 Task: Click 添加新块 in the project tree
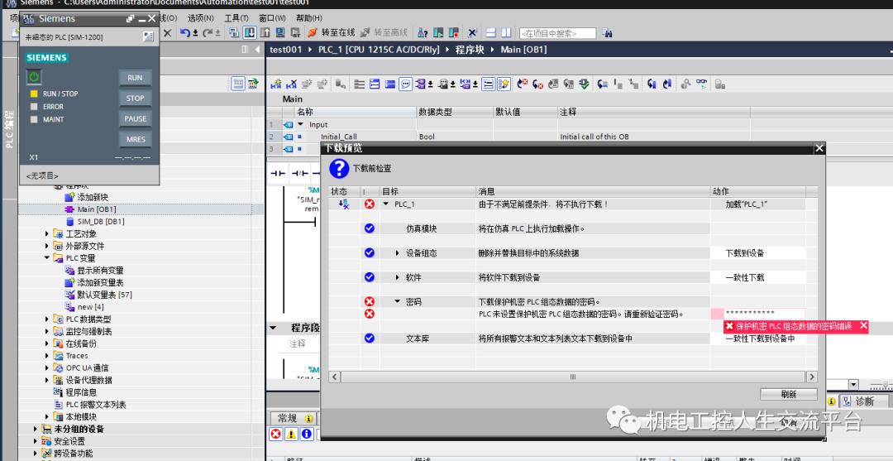[93, 197]
